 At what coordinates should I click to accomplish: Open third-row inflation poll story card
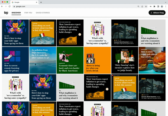(x=97, y=88)
